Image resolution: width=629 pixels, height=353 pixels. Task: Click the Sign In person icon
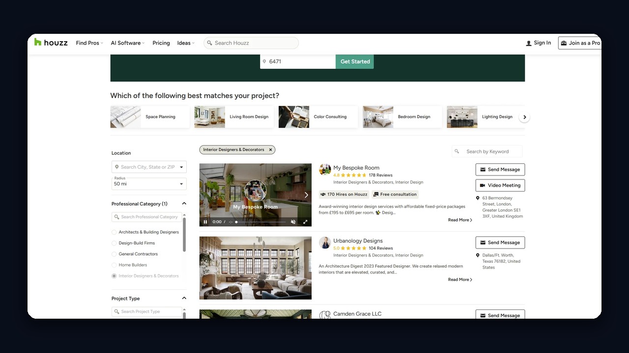pos(529,43)
